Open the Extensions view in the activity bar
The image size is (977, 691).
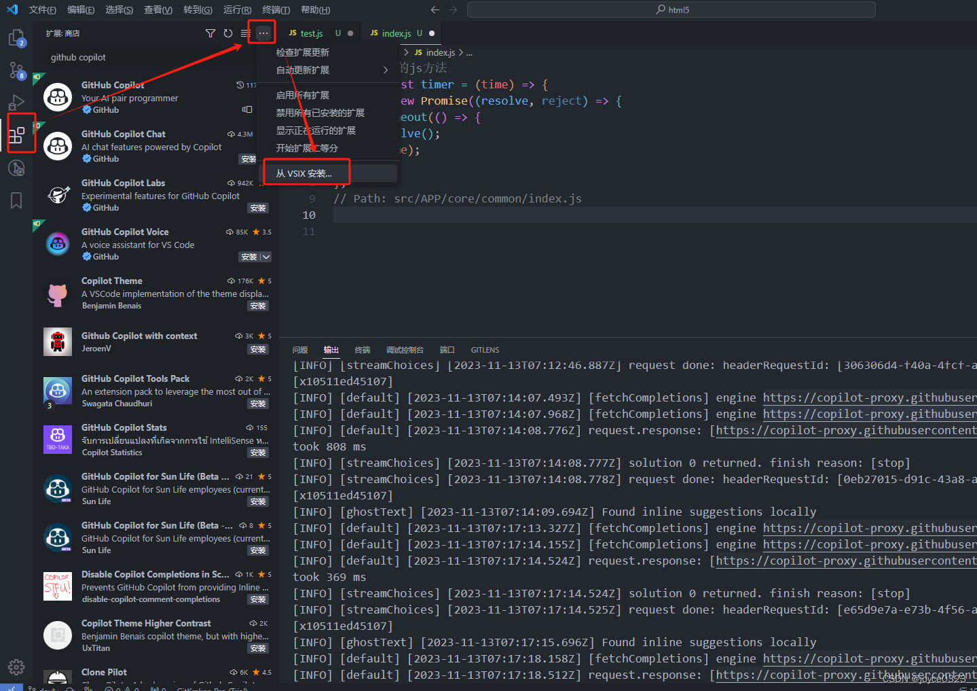tap(16, 133)
